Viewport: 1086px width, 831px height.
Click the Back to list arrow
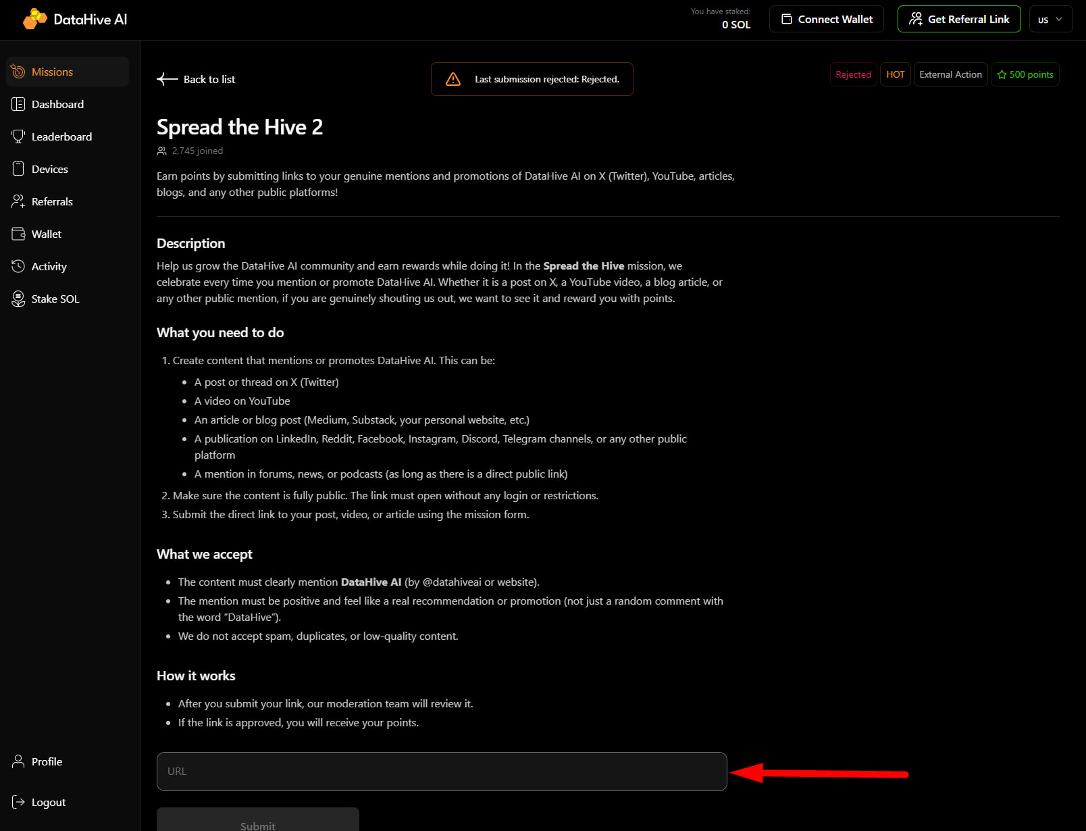point(167,79)
